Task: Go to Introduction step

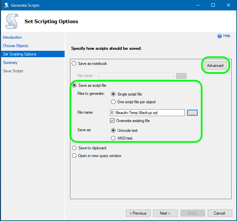Action: tap(12, 37)
